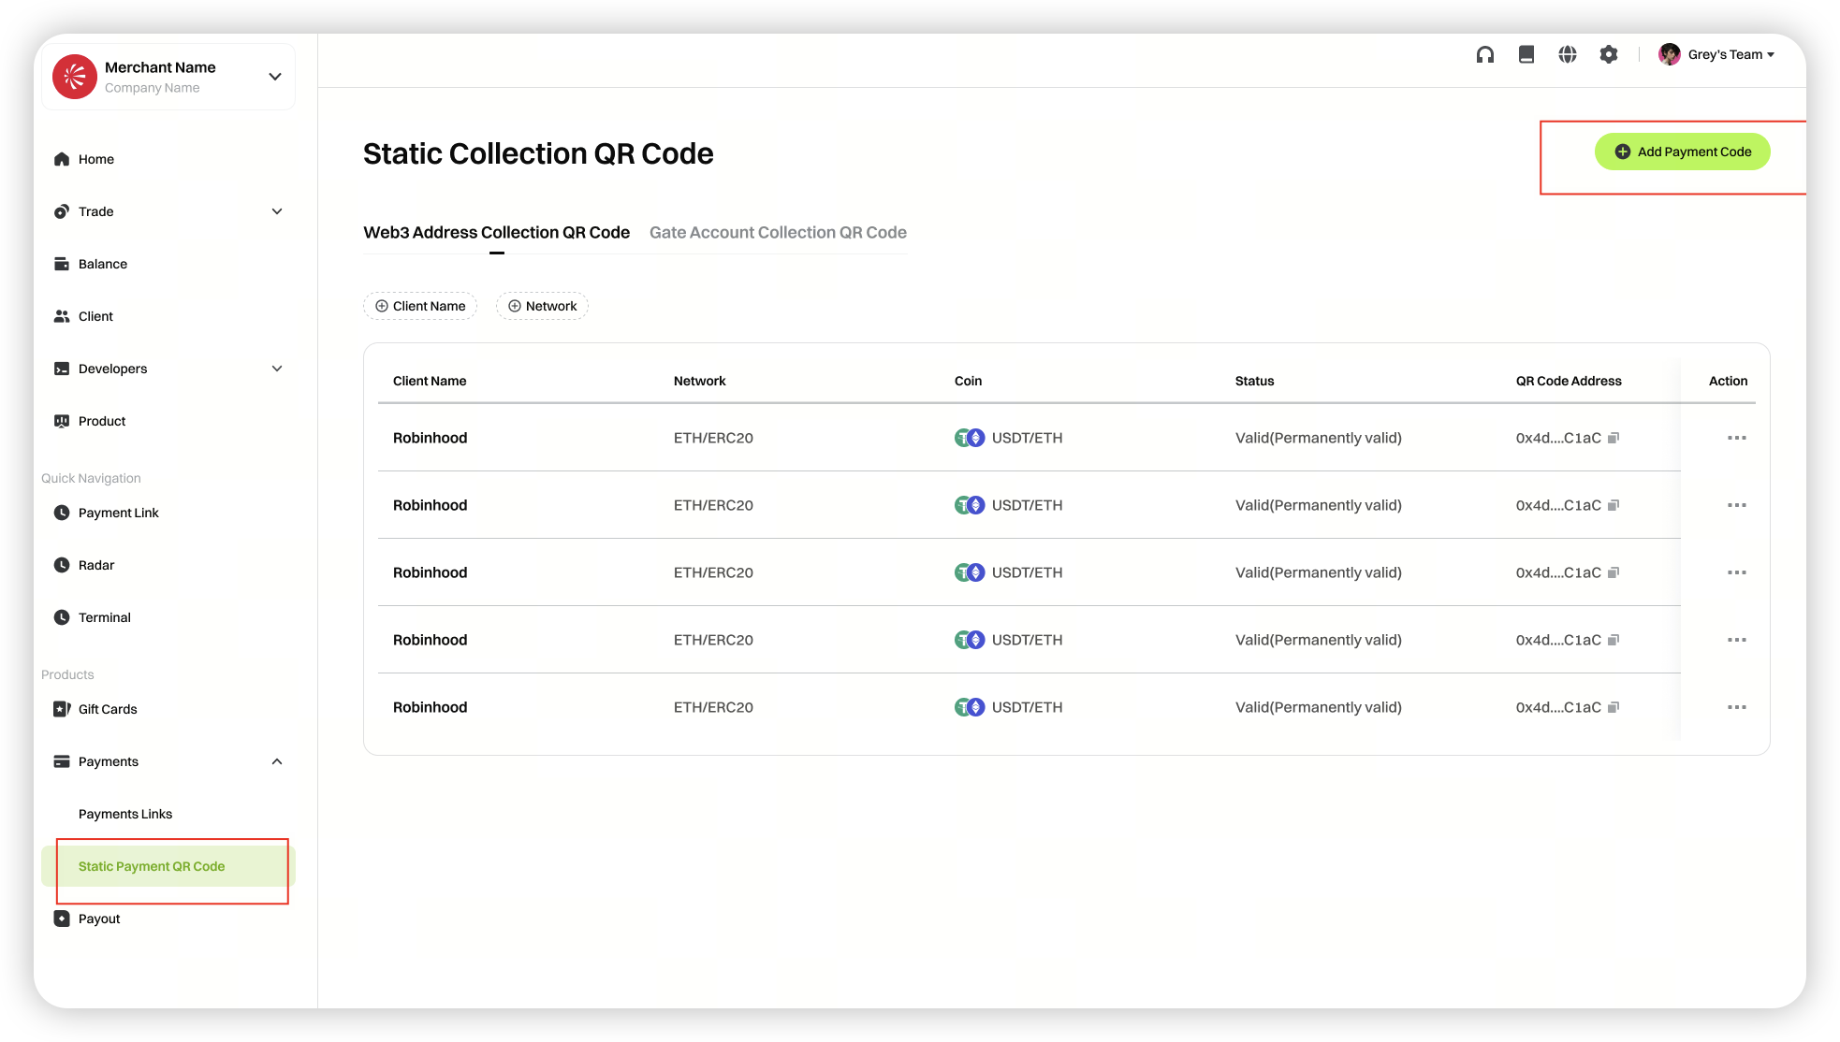Add Client Name filter
This screenshot has height=1042, width=1840.
point(420,306)
